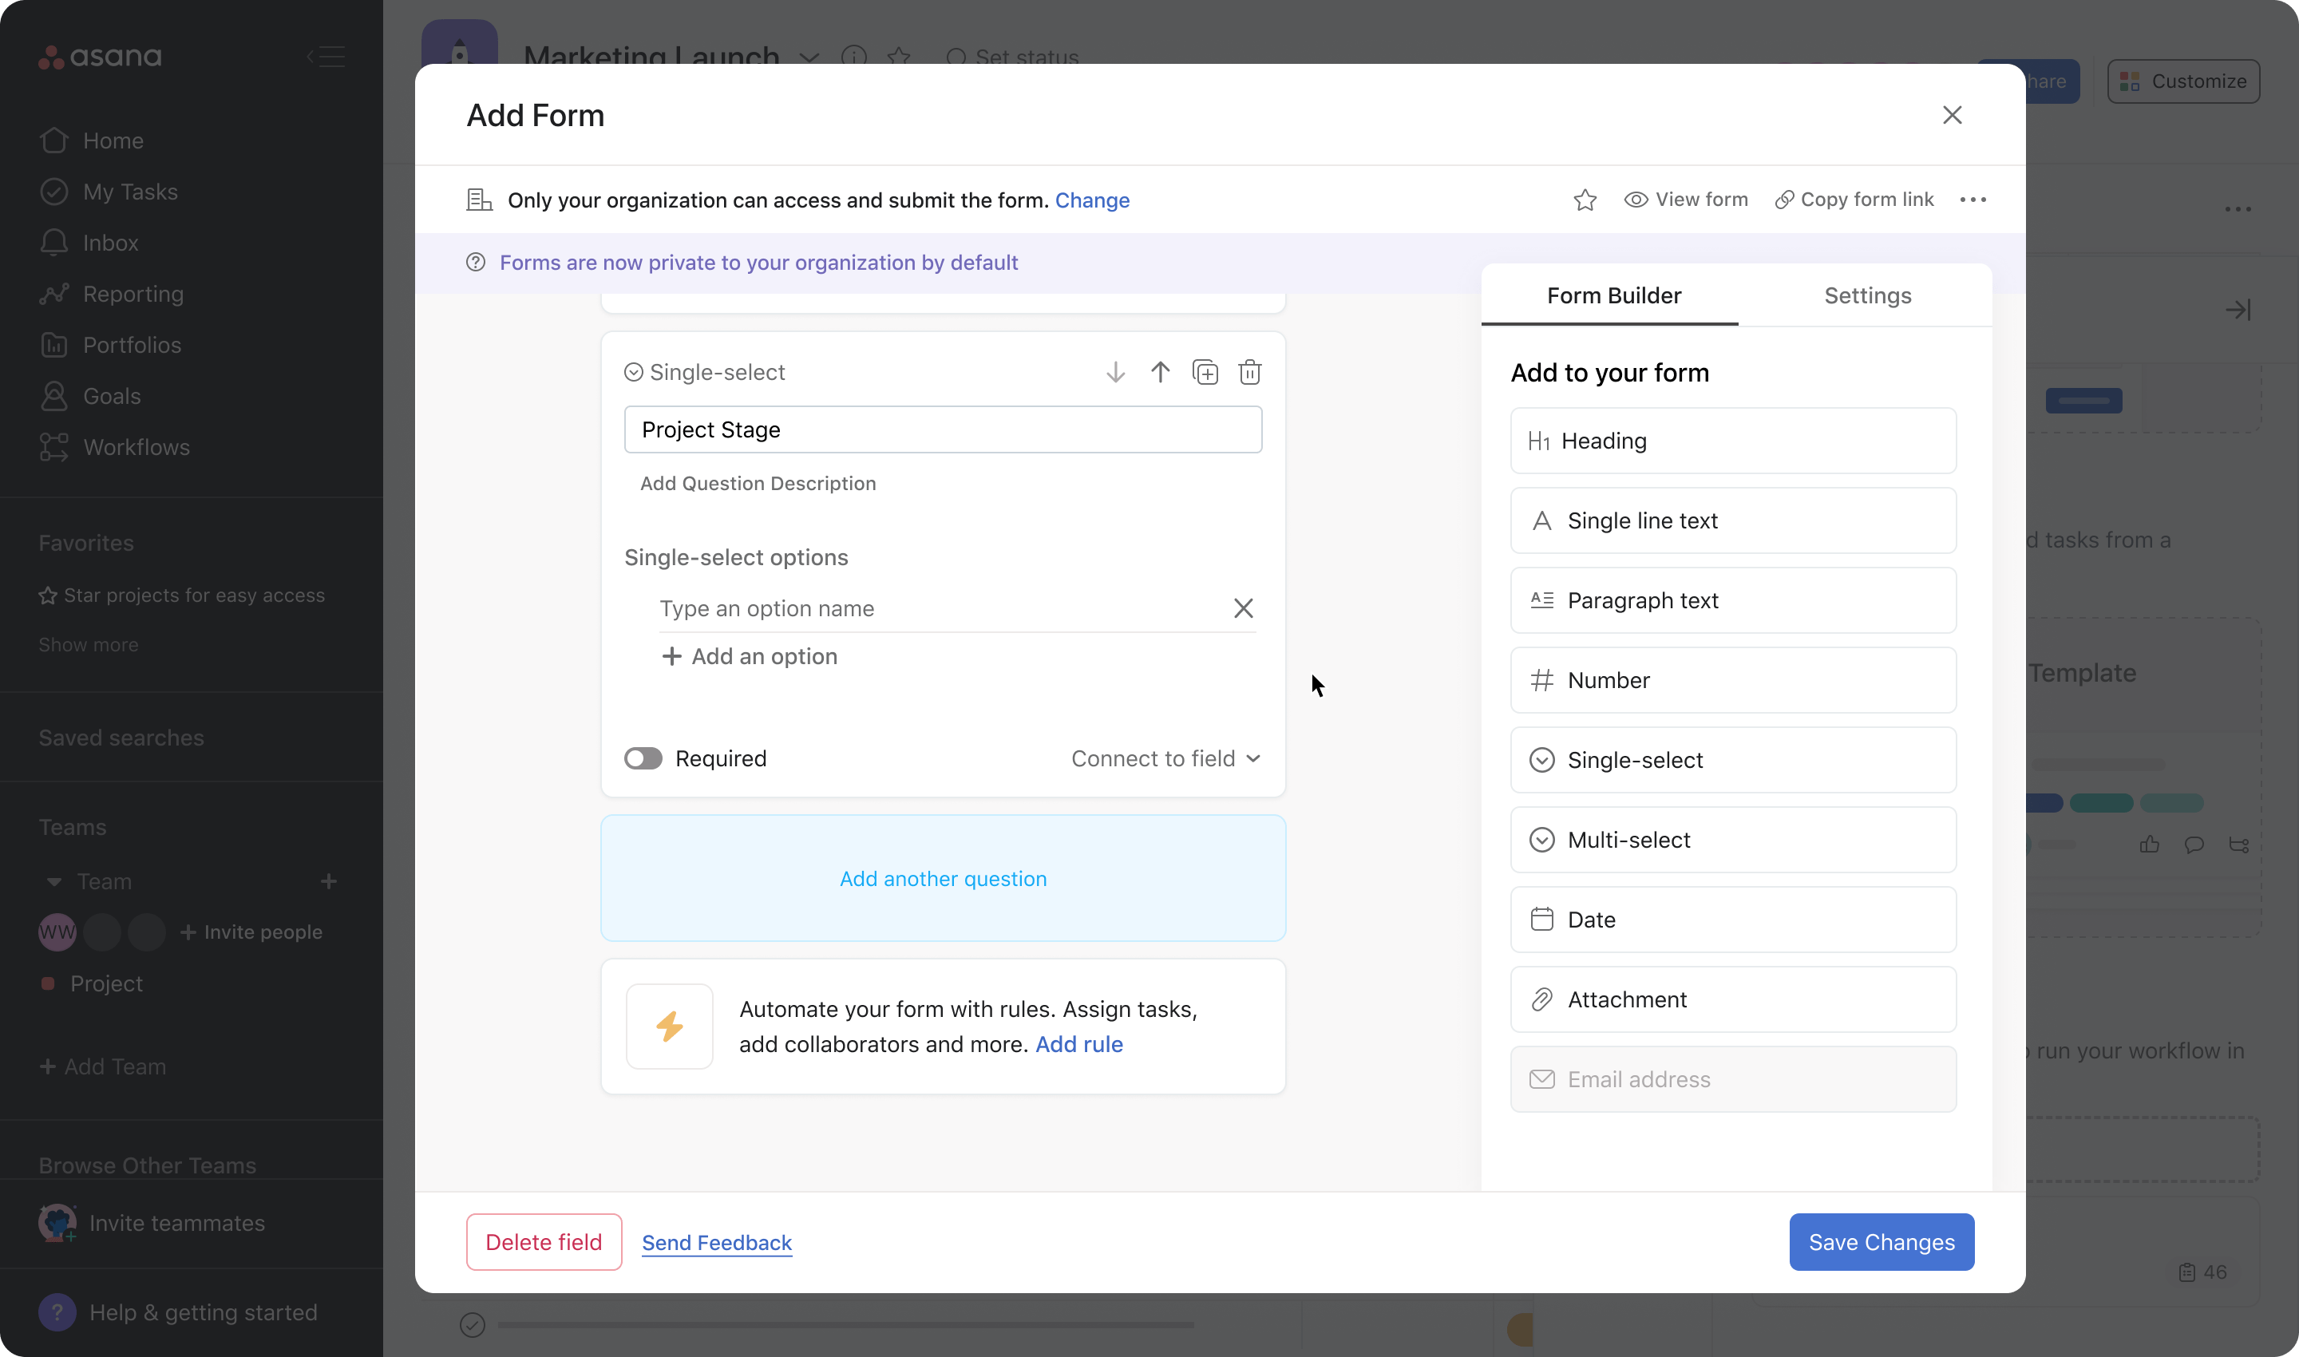
Task: Switch to the Settings tab
Action: (1866, 295)
